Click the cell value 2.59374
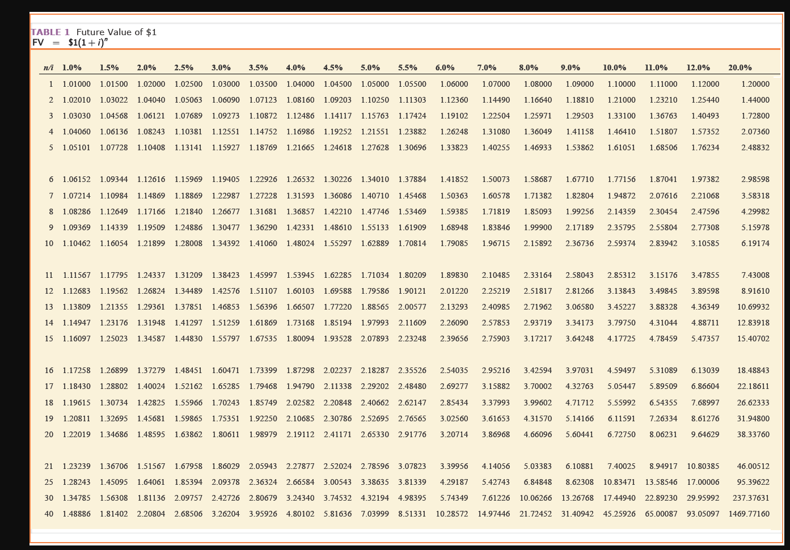The height and width of the screenshot is (550, 790). click(622, 243)
